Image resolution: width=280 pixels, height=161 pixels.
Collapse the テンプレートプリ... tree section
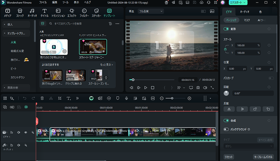(4, 33)
